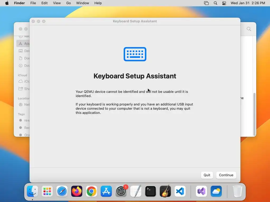Open the Edit menu
The image size is (270, 202).
click(44, 3)
